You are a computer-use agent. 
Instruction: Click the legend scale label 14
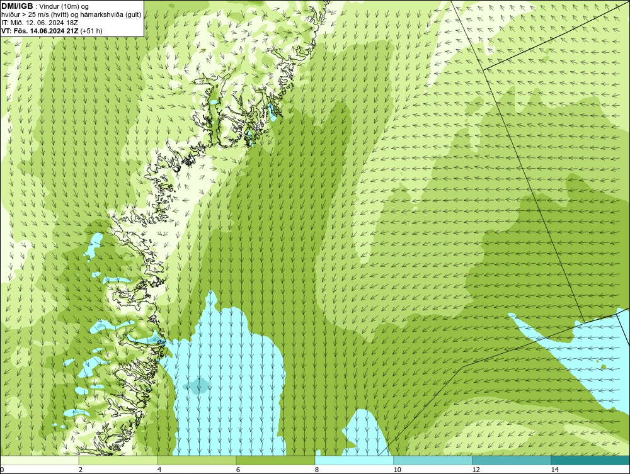pyautogui.click(x=554, y=470)
